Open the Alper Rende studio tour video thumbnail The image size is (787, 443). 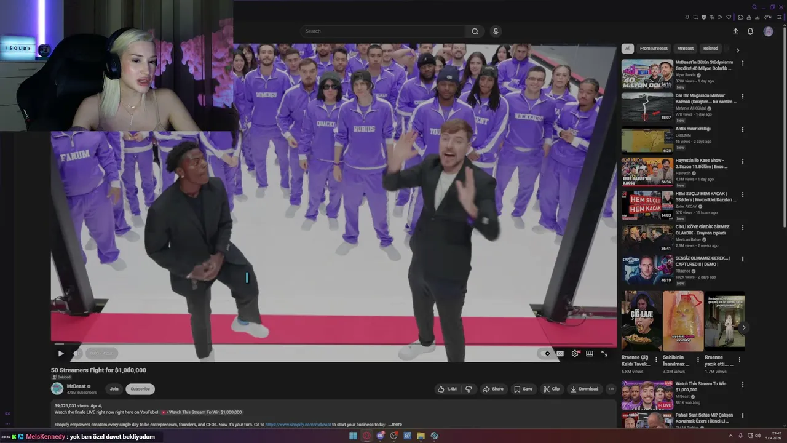pos(647,74)
